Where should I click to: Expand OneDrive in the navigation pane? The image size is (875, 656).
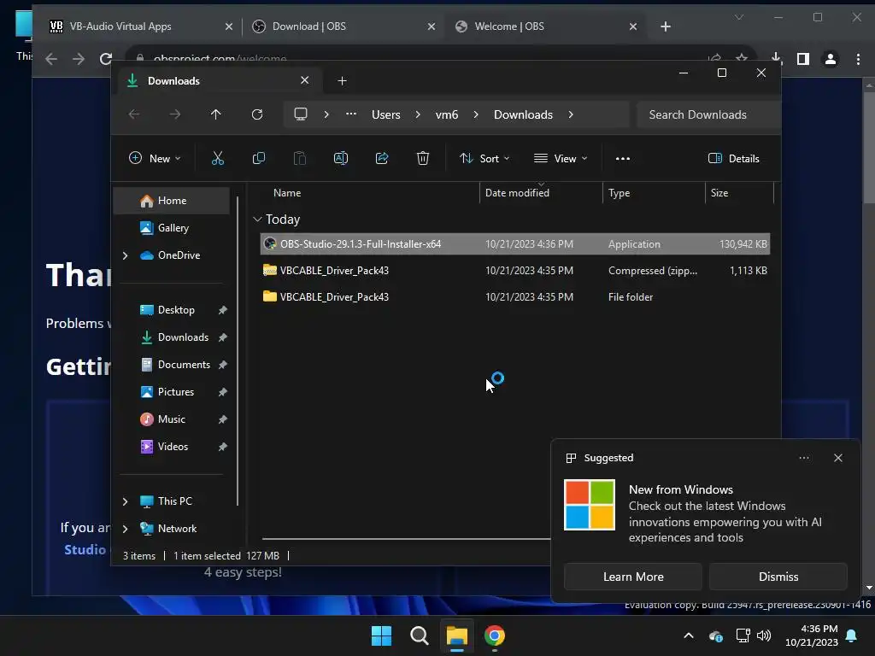click(125, 255)
